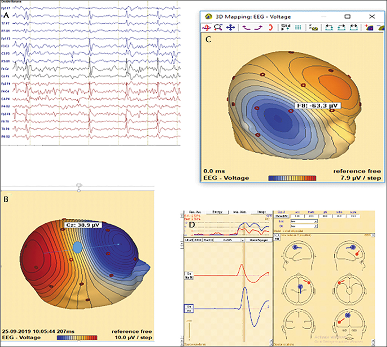Click the HM button below arrows
The image size is (387, 347).
(277, 239)
